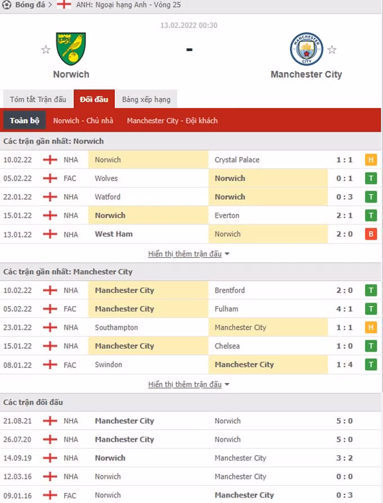Viewport: 383px width, 503px height.
Task: Click flag icon in 05.02.22 Fulham row
Action: click(50, 309)
